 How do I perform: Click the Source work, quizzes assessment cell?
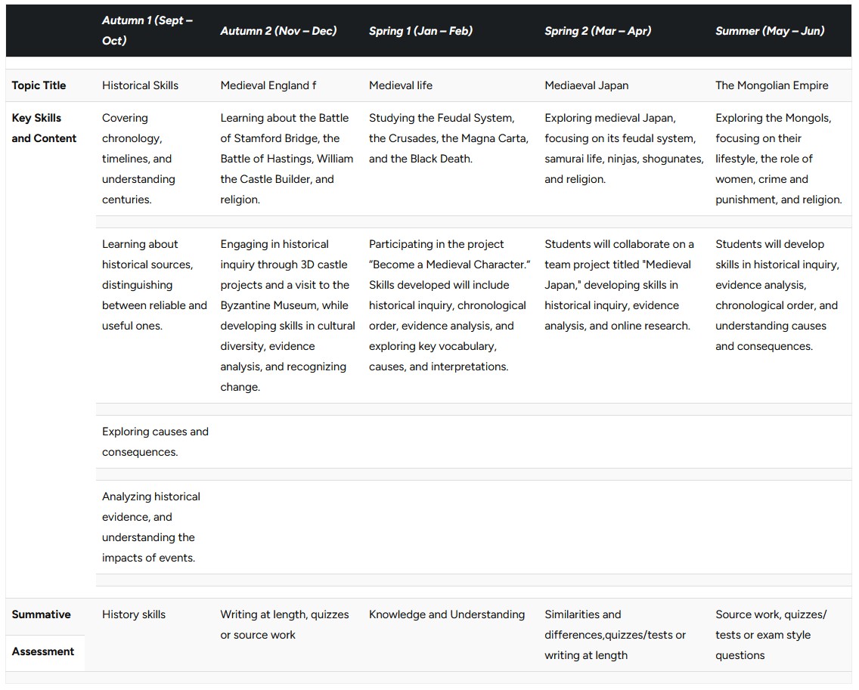[x=771, y=636]
